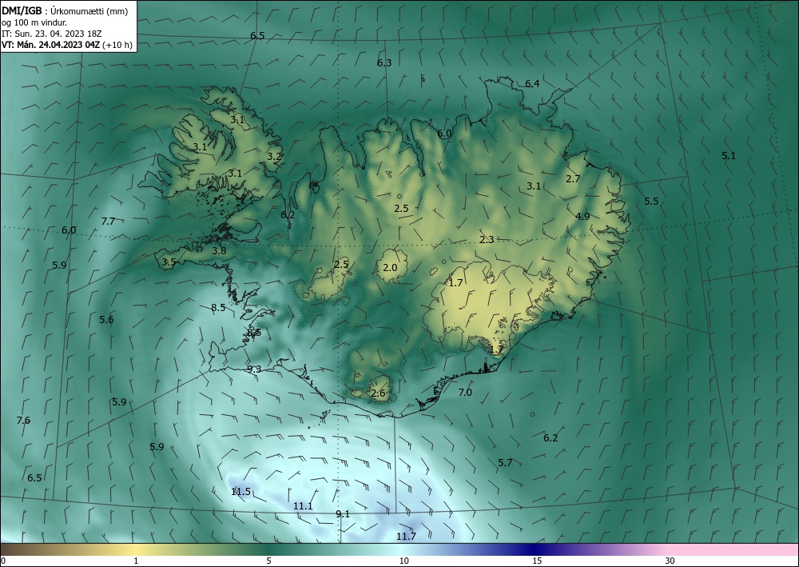Select the 2.3 value in east-central highlands

[x=487, y=239]
